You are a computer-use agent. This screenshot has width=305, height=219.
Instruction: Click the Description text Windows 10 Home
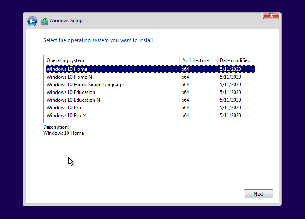coord(64,133)
